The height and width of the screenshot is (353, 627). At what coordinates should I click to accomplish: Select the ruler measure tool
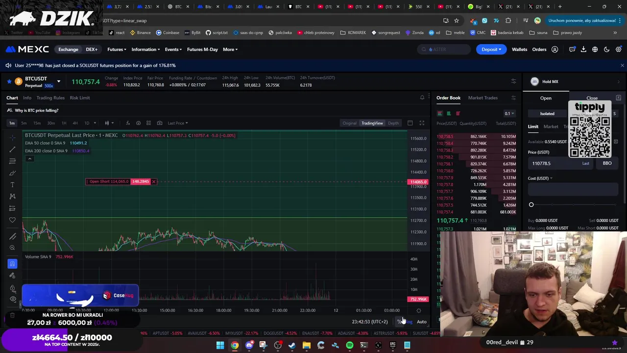click(x=12, y=236)
